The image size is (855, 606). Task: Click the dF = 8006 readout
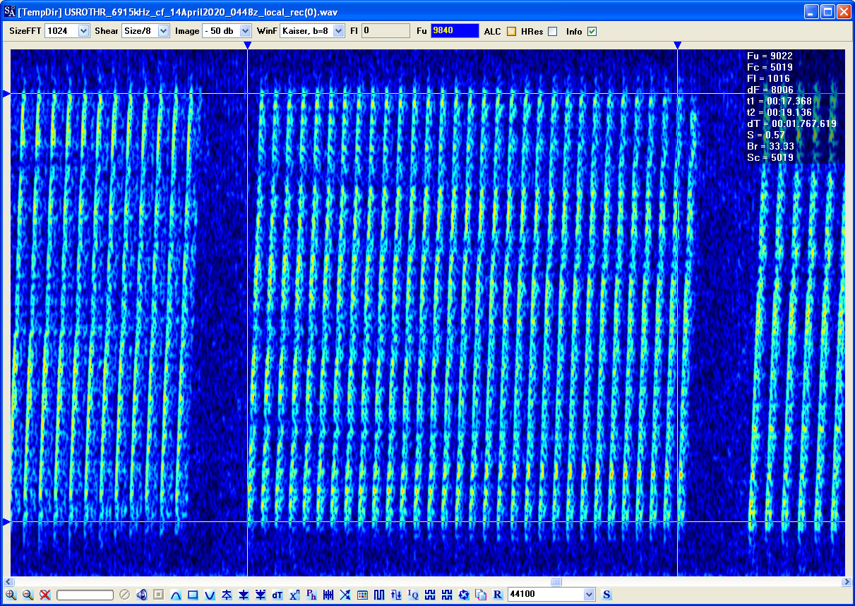point(770,90)
